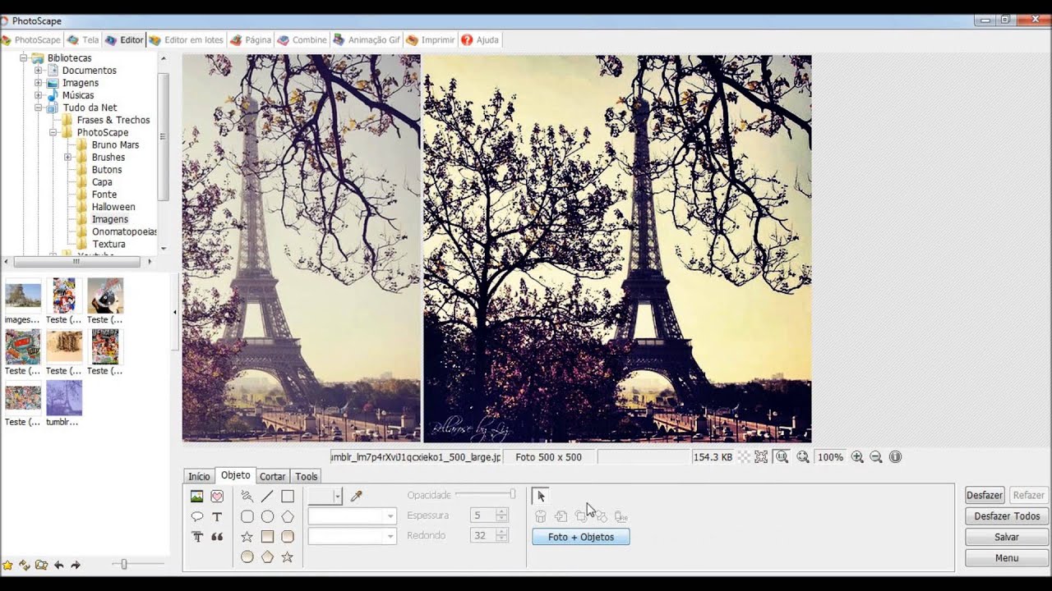Switch to the Início tab
1052x591 pixels.
click(199, 476)
